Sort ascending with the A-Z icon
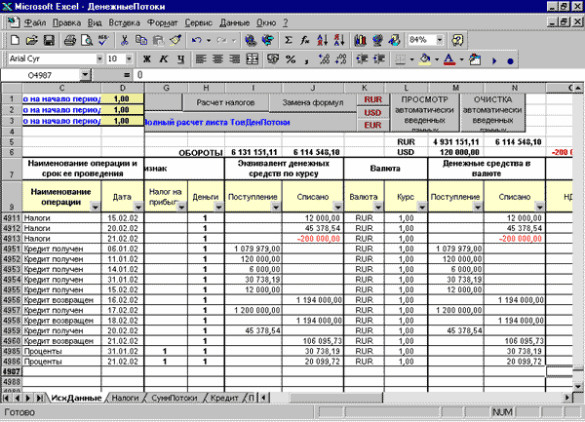Screen dimensions: 585x422 (323, 40)
